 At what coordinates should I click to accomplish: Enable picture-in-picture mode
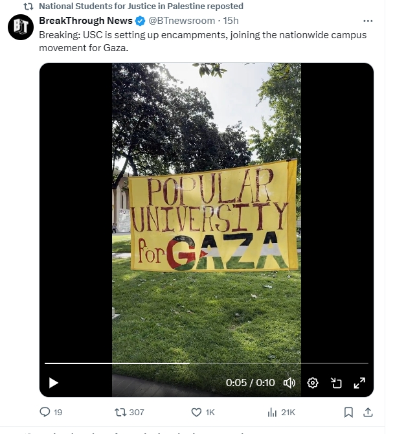tap(336, 383)
